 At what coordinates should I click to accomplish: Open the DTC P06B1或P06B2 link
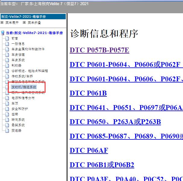(x=102, y=165)
